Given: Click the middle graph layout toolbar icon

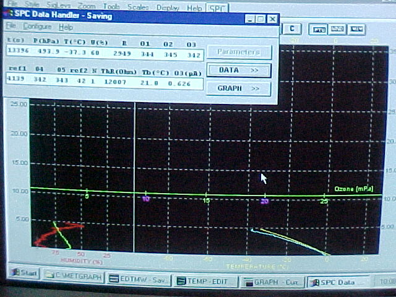Looking at the screenshot, I should point(337,30).
